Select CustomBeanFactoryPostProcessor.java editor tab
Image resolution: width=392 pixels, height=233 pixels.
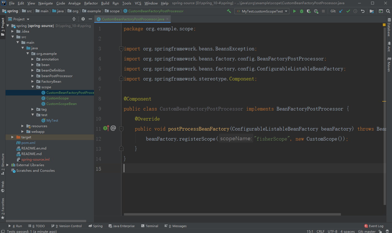[x=133, y=19]
